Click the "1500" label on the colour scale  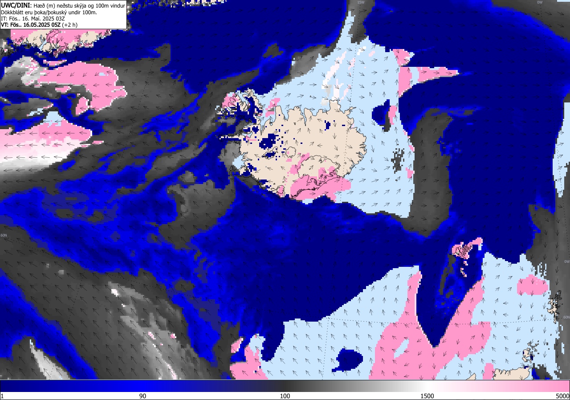click(x=427, y=396)
